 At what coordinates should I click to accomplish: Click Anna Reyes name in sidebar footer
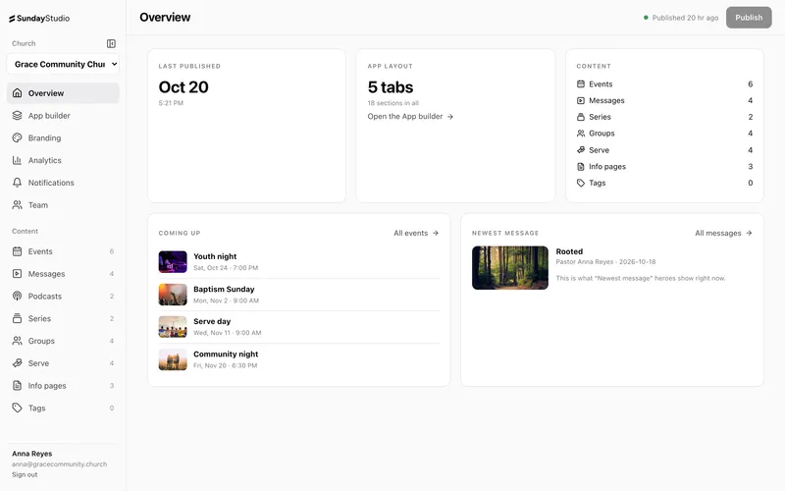tap(32, 454)
